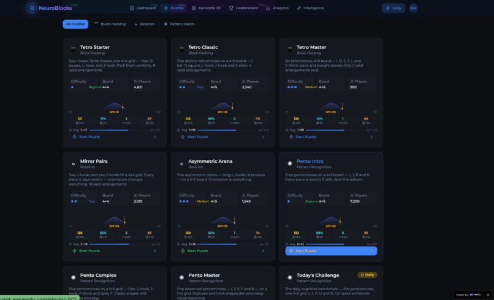Click the Pento Complex title
The height and width of the screenshot is (300, 494).
coord(98,275)
